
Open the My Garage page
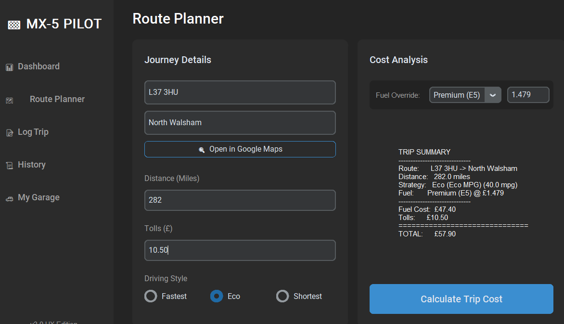[38, 197]
